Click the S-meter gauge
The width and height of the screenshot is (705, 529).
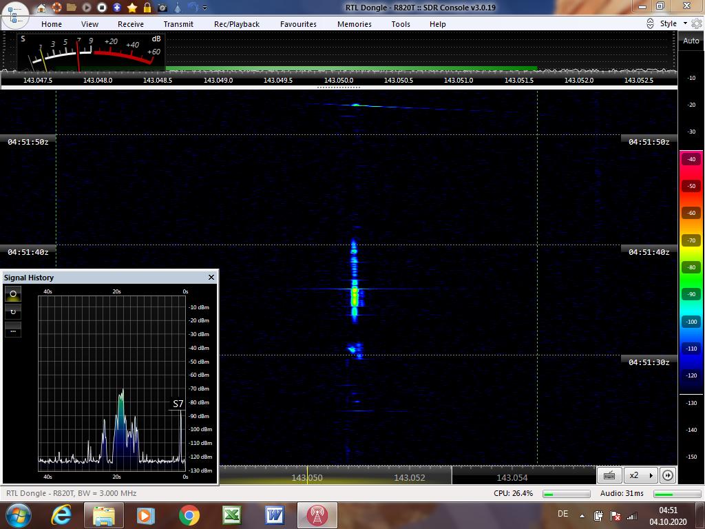(x=92, y=52)
